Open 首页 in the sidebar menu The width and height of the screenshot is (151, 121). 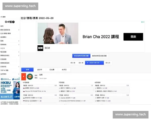click(x=2, y=26)
